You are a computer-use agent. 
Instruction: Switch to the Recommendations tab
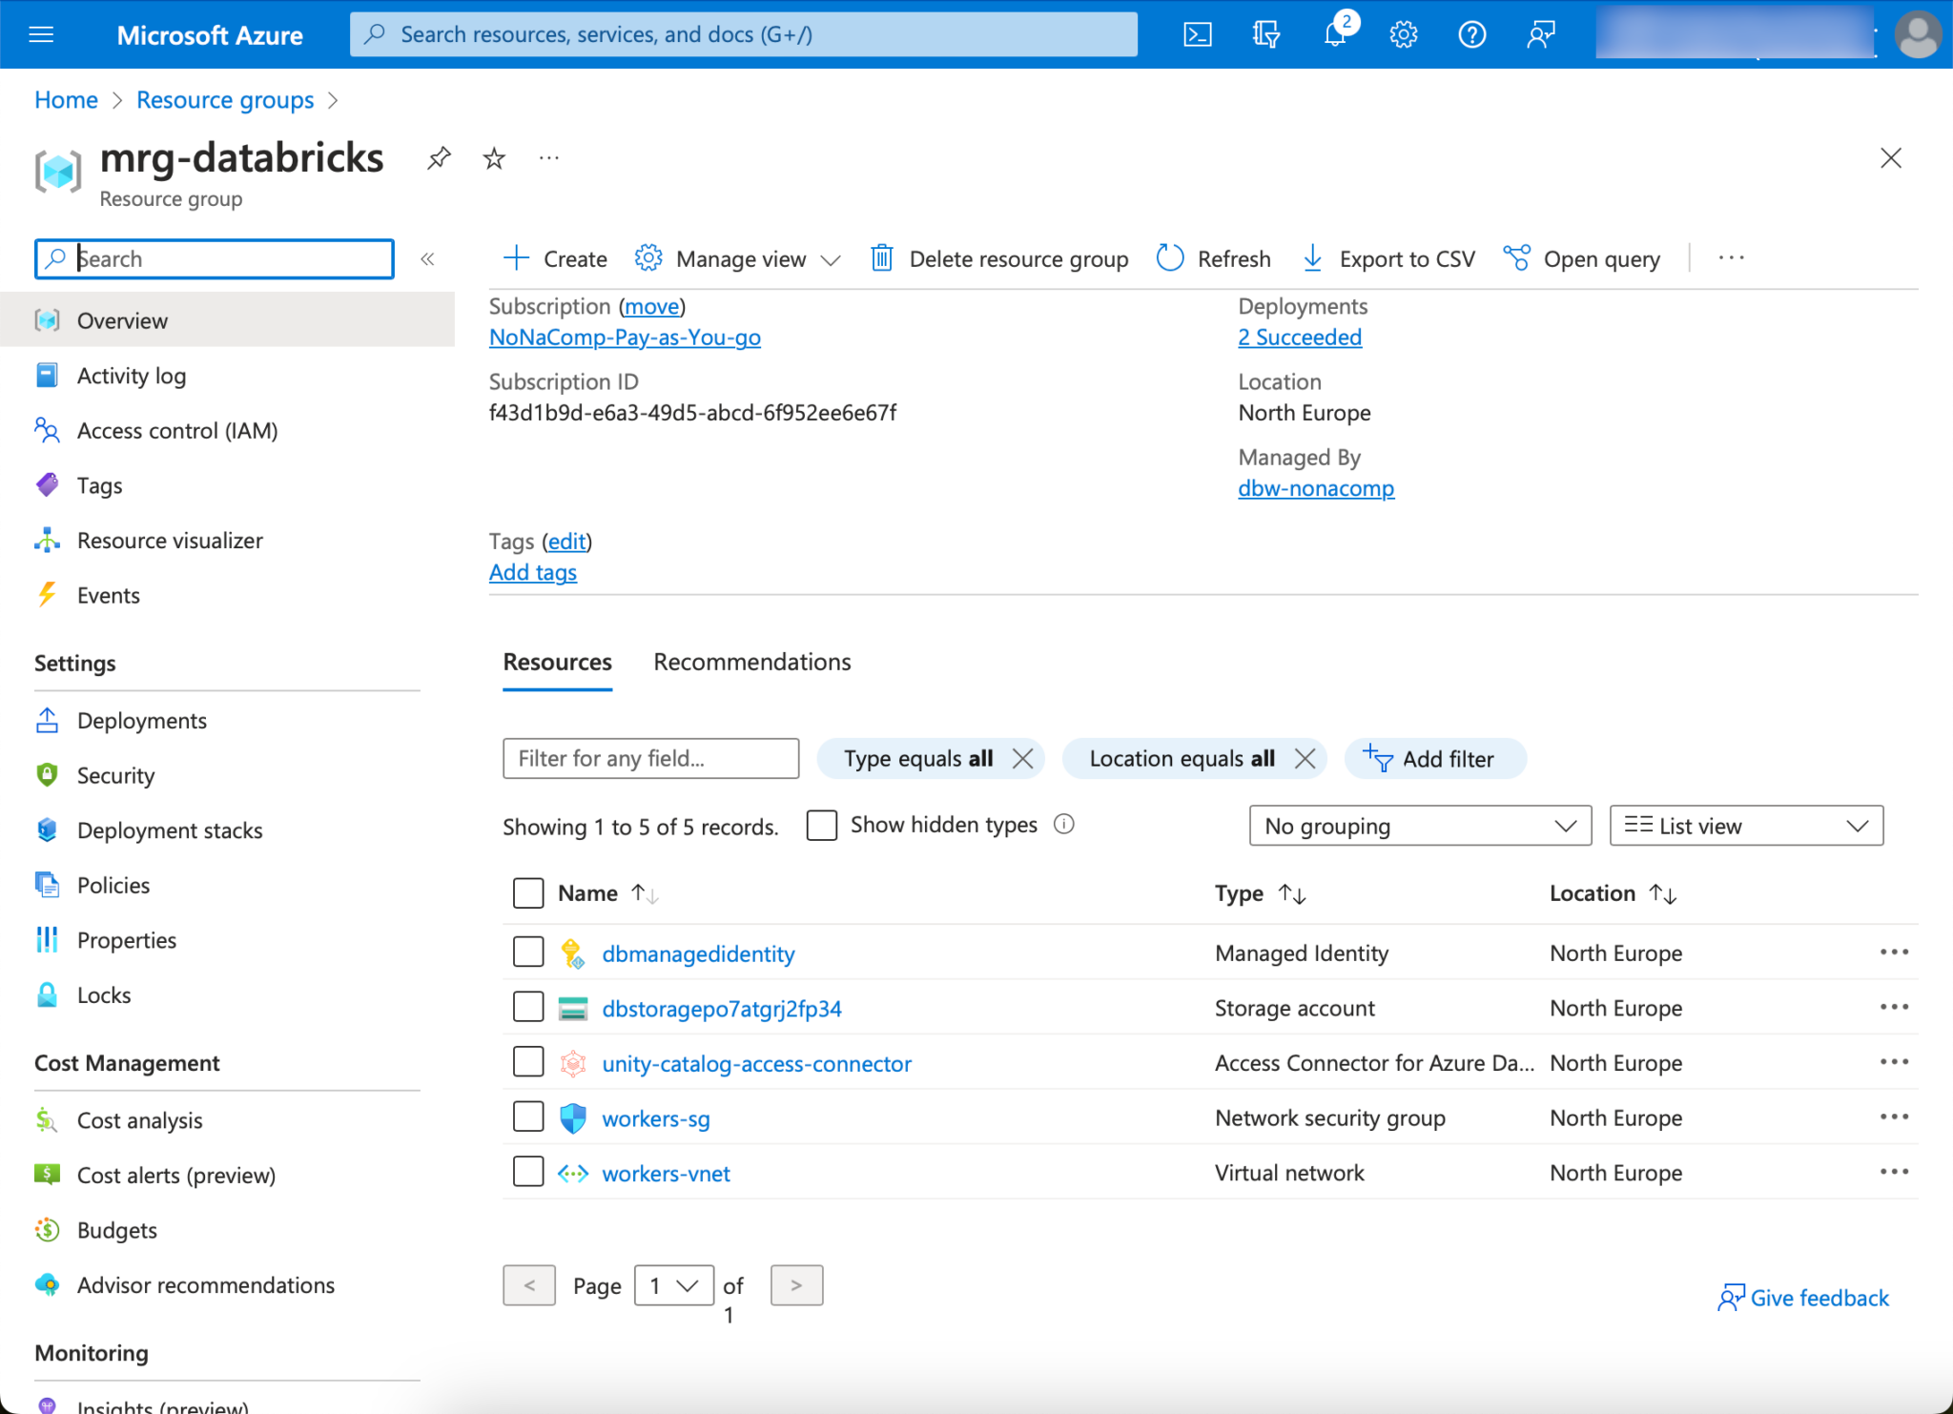751,662
